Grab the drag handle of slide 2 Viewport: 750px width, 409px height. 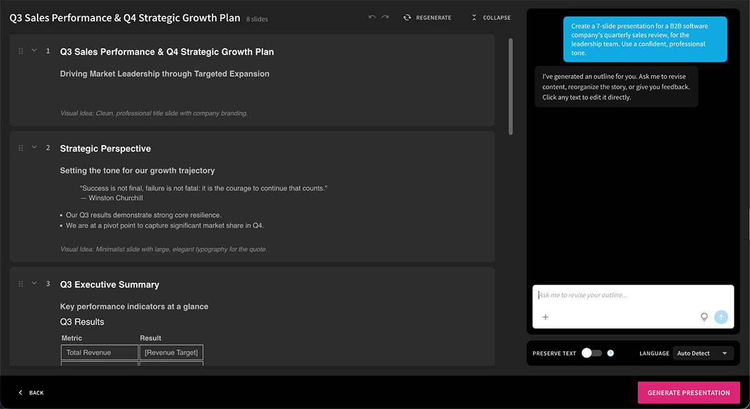point(21,148)
